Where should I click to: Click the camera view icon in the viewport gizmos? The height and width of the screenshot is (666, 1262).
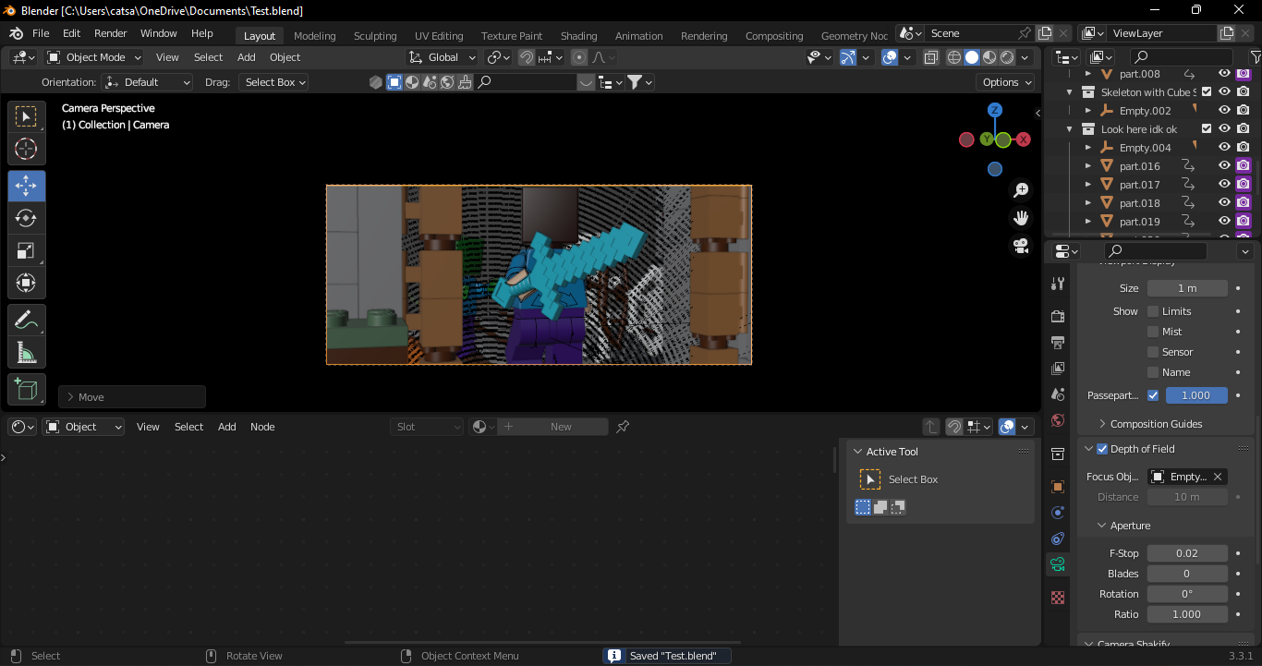click(x=1020, y=246)
